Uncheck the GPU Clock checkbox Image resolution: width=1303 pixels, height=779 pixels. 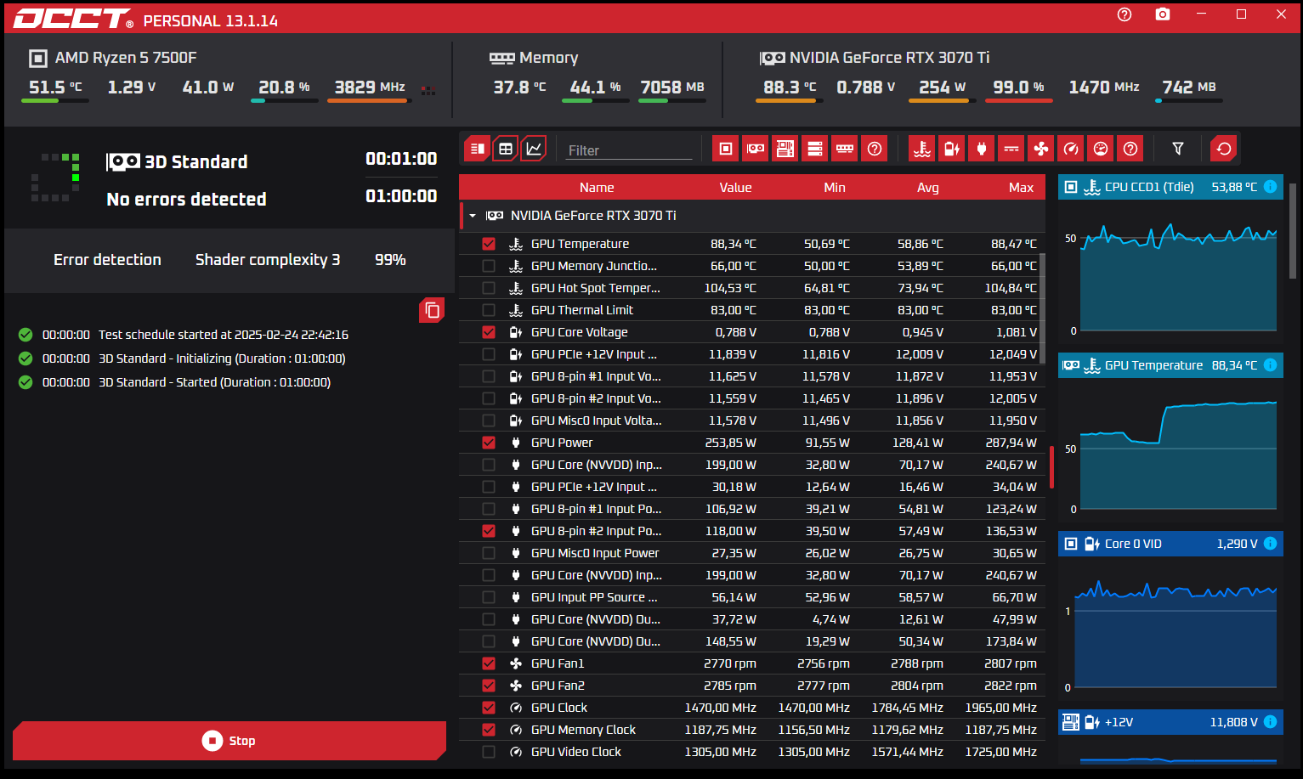[x=488, y=708]
